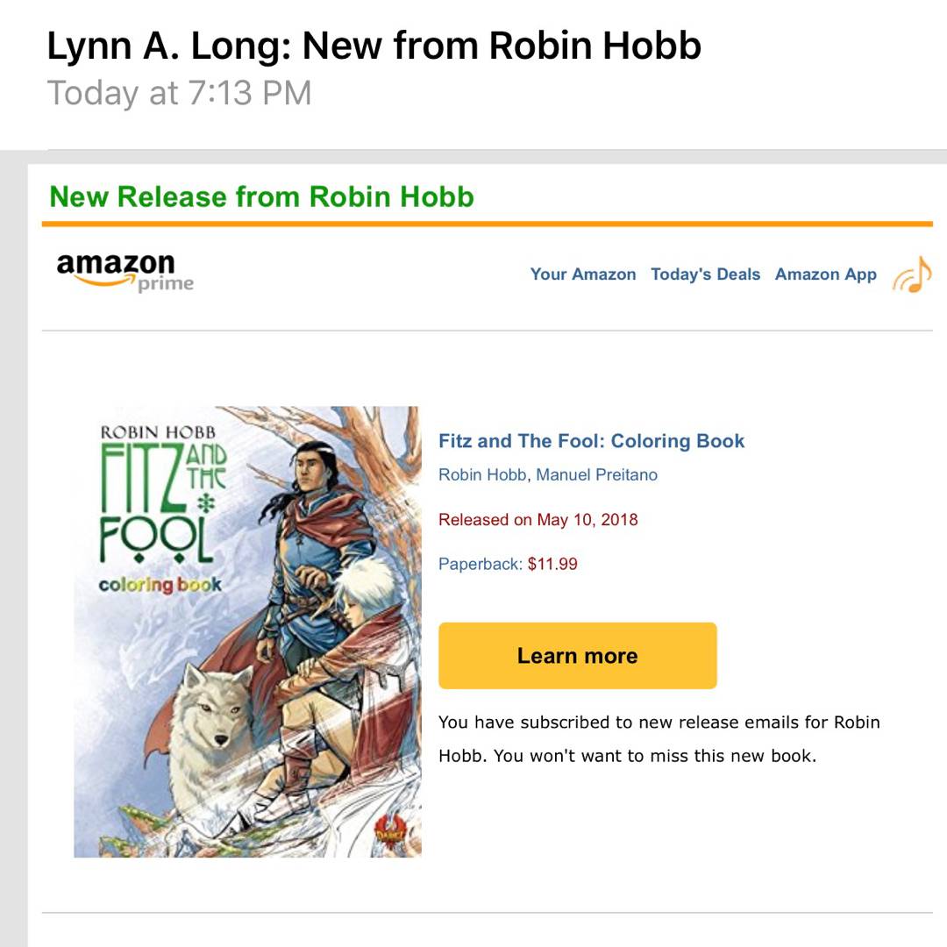Click the Amazon Prime logo

(125, 271)
